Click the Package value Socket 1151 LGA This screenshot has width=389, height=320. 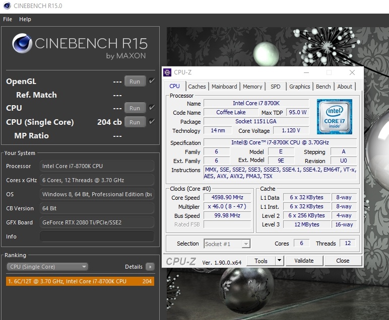(x=256, y=121)
